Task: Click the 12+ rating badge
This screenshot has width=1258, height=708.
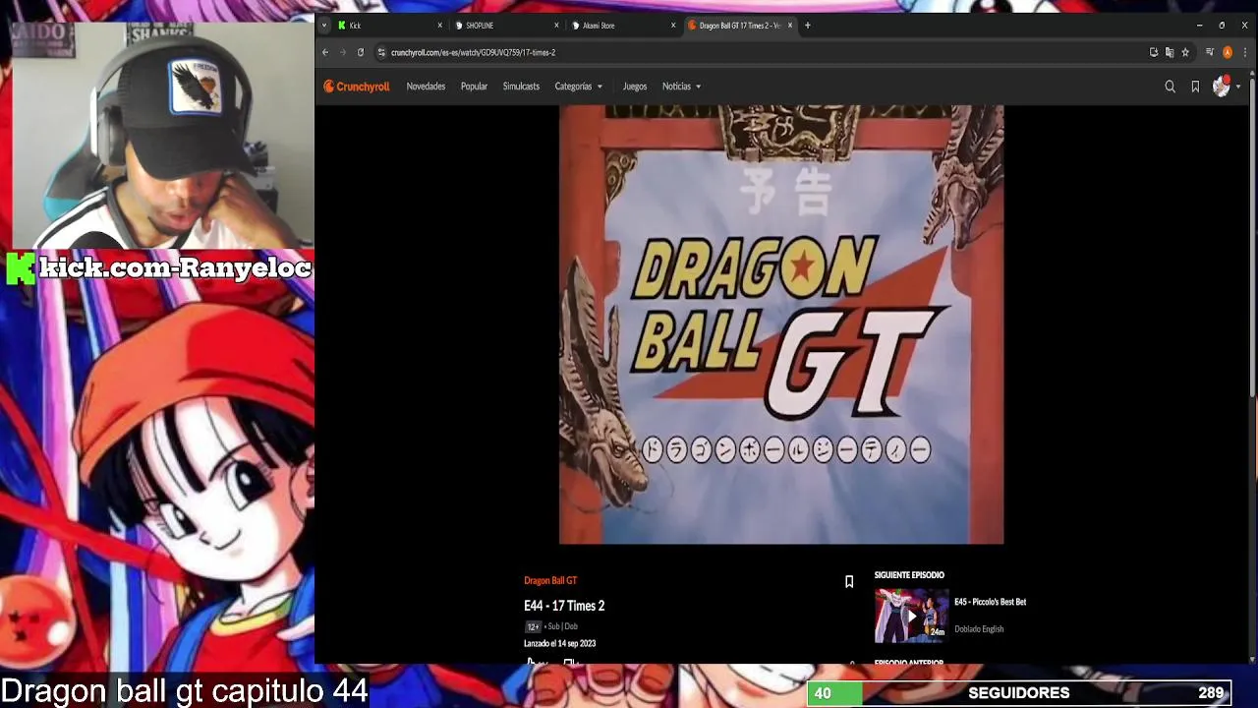Action: click(x=533, y=626)
